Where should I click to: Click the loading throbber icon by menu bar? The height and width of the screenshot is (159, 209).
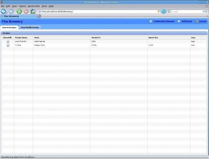[x=207, y=6]
